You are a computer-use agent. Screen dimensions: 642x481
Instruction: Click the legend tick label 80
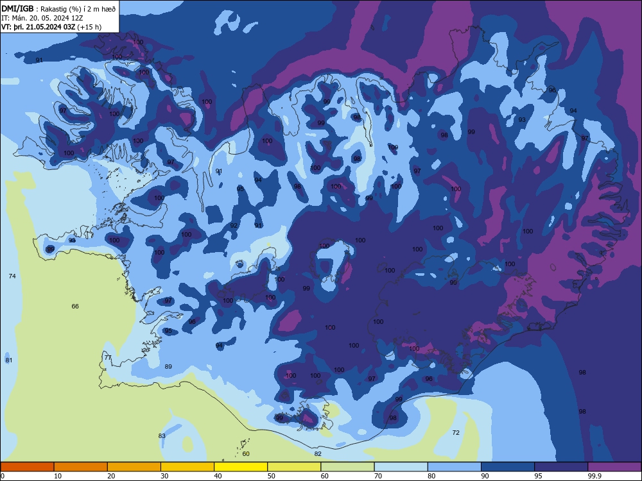[431, 476]
